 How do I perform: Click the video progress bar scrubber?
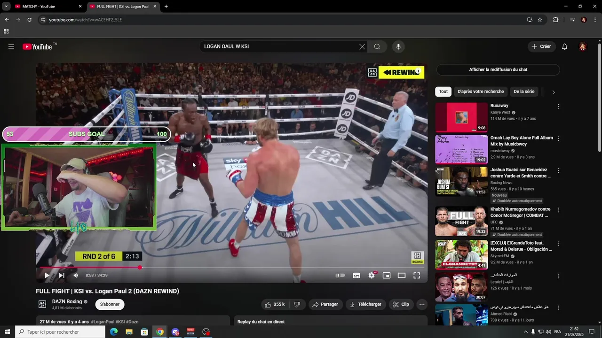click(x=140, y=267)
